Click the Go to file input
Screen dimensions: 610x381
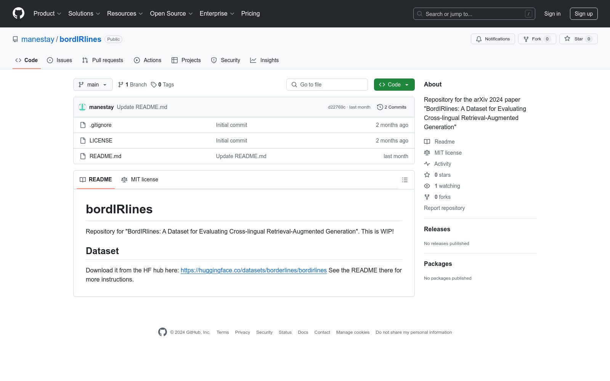pos(327,85)
